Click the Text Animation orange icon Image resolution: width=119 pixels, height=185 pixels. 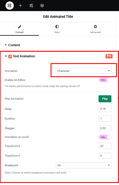(x=10, y=56)
